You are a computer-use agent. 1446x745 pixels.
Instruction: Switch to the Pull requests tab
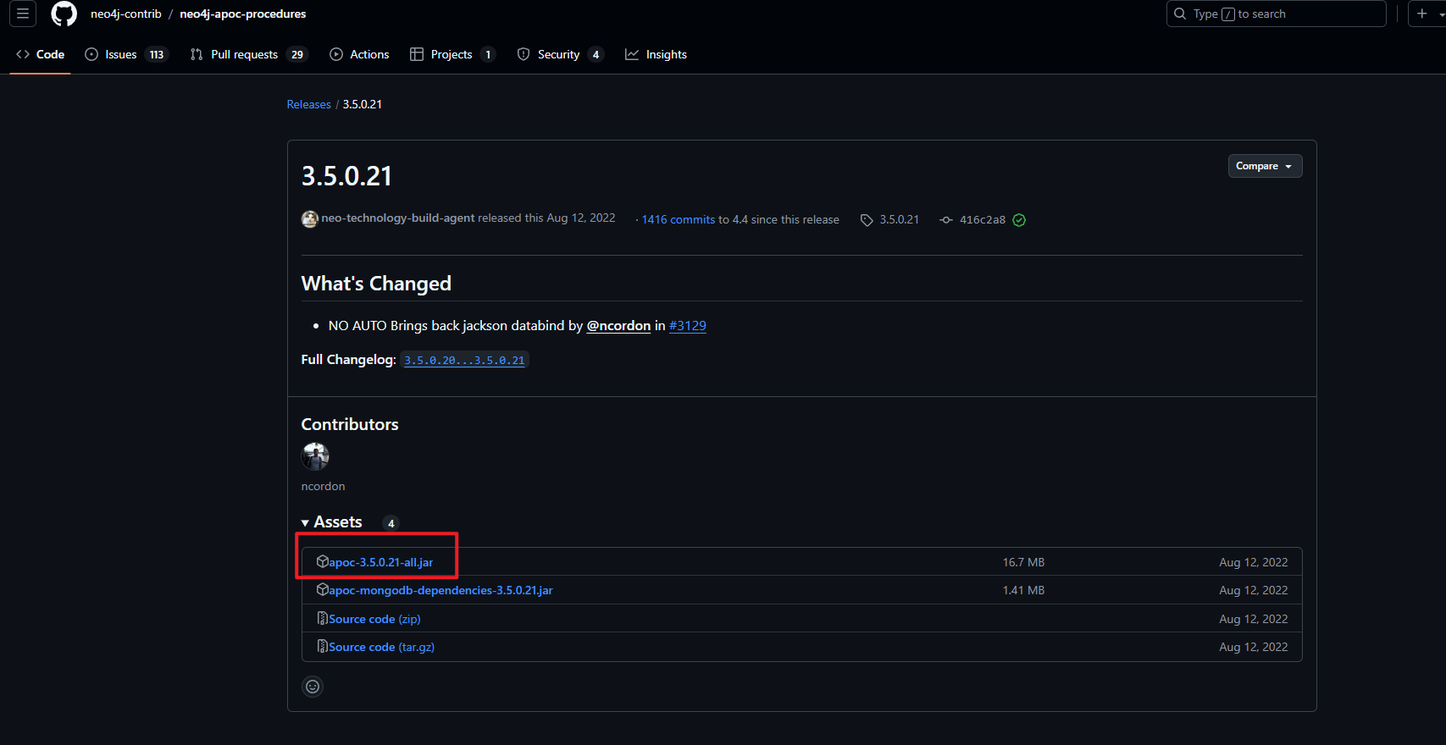click(248, 54)
